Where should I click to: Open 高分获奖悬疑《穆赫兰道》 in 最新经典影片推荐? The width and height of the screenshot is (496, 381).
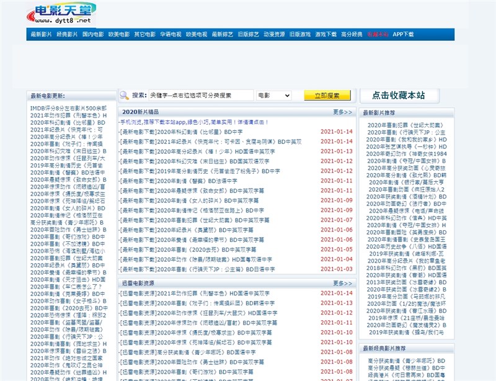pyautogui.click(x=407, y=368)
